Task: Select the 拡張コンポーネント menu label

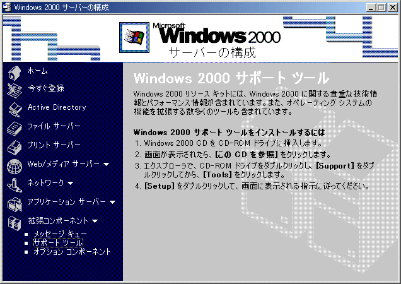Action: pyautogui.click(x=58, y=220)
